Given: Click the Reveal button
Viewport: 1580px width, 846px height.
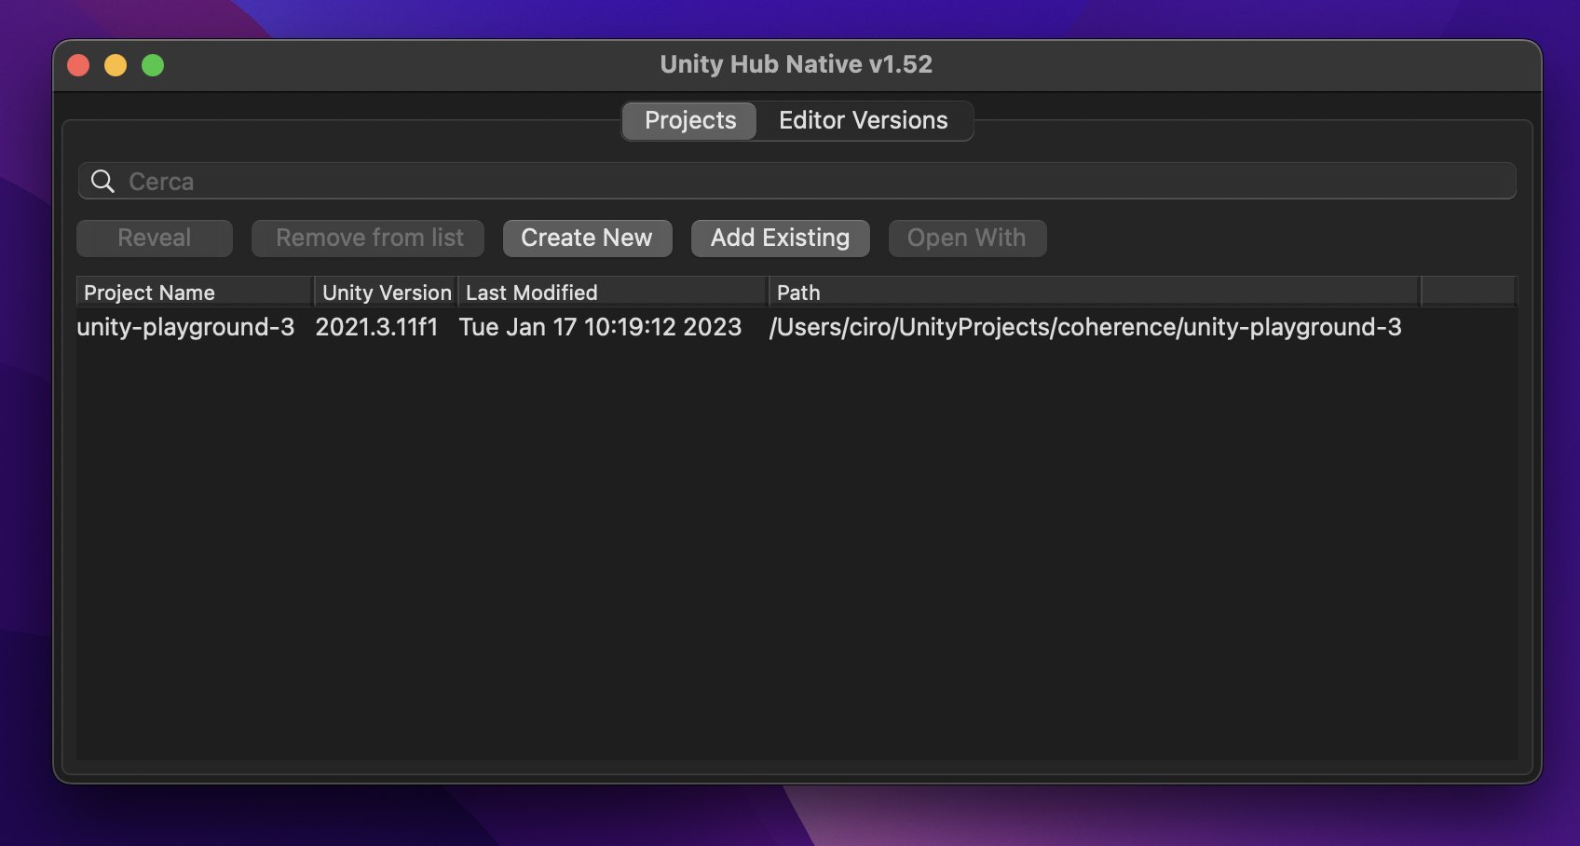Looking at the screenshot, I should pos(153,238).
